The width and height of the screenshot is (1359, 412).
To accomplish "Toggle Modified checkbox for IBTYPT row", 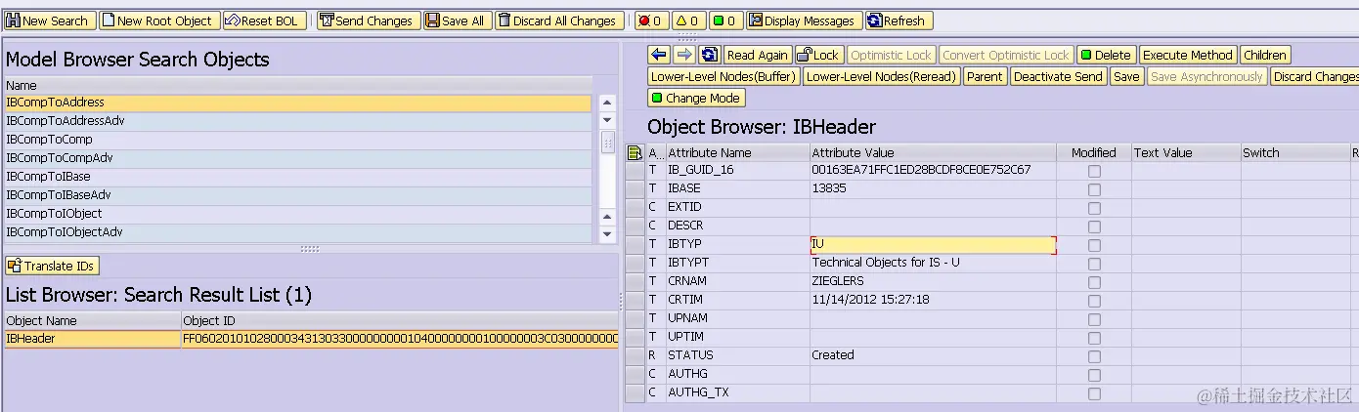I will pos(1094,264).
